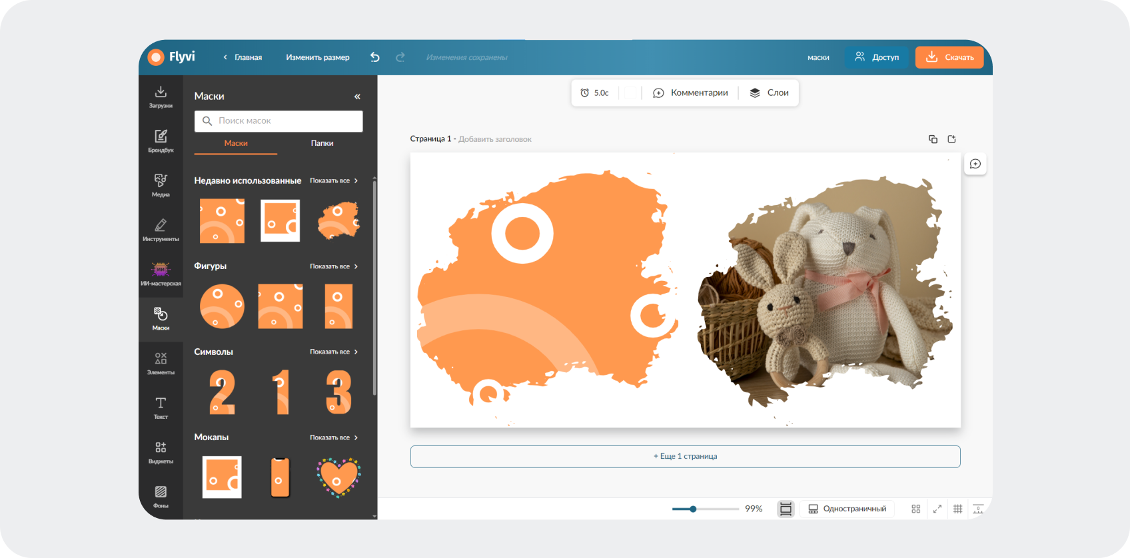Toggle the grid overlay icon
The image size is (1130, 558).
pyautogui.click(x=957, y=509)
